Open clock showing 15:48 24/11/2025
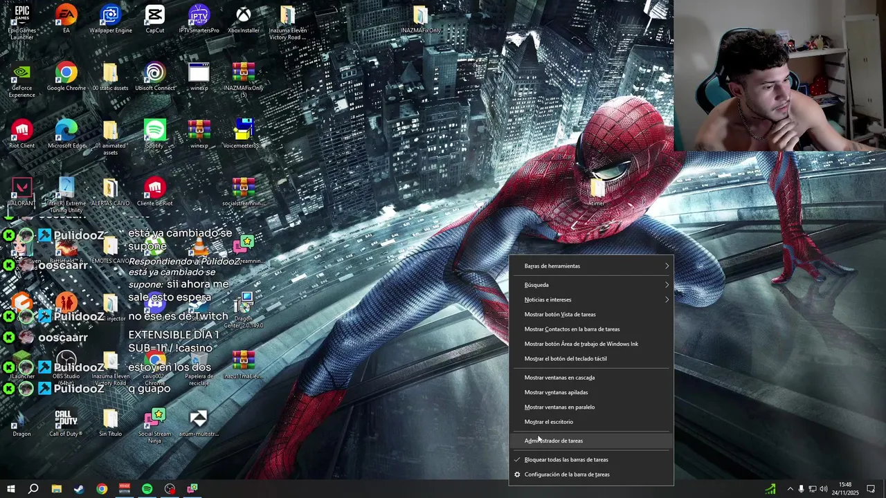Viewport: 886px width, 498px height. [x=845, y=489]
